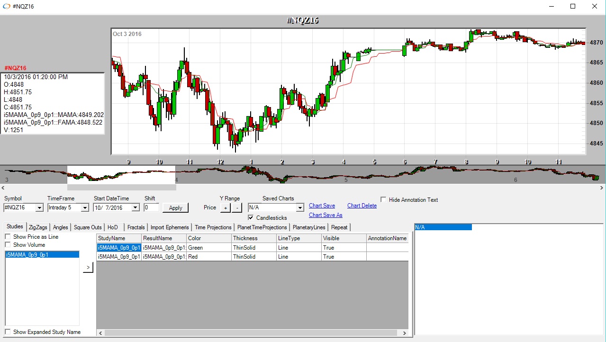Click the Price minus button
This screenshot has width=606, height=342.
tap(236, 207)
